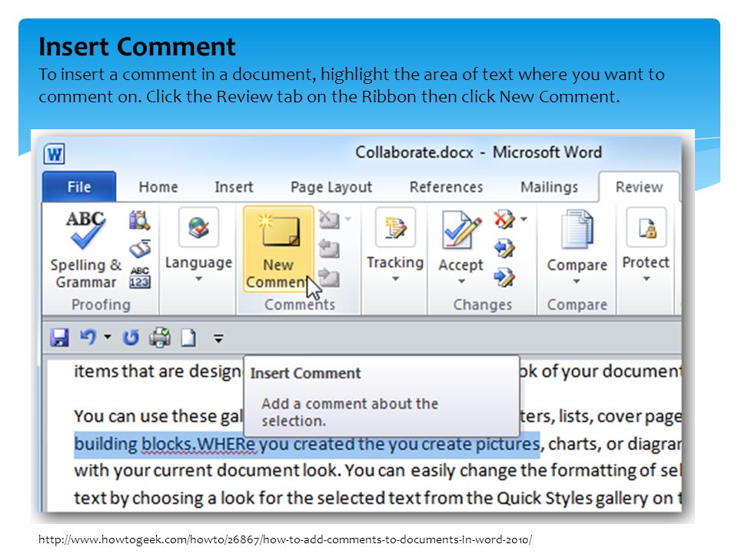Image resolution: width=738 pixels, height=554 pixels.
Task: Click the Protect document lock icon
Action: [x=647, y=227]
